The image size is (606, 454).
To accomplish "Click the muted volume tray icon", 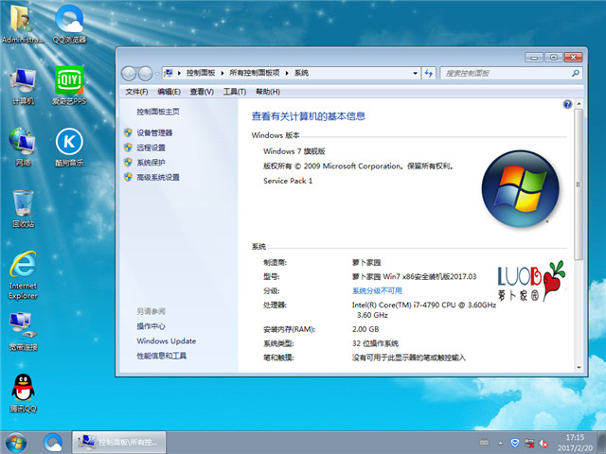I will [x=544, y=444].
